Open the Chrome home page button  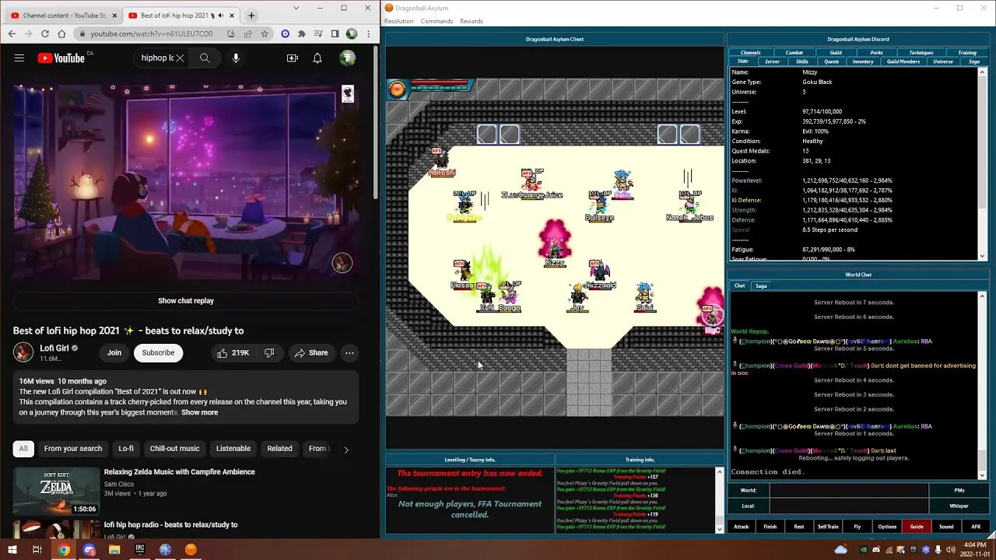pyautogui.click(x=61, y=33)
